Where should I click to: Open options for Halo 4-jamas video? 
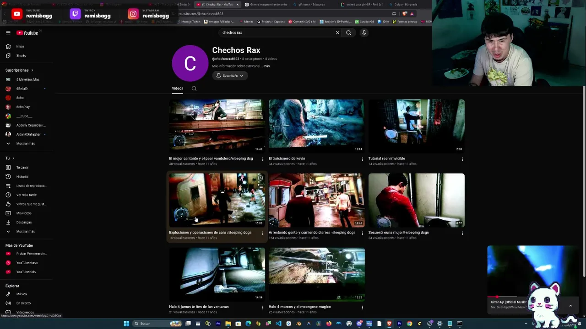262,308
